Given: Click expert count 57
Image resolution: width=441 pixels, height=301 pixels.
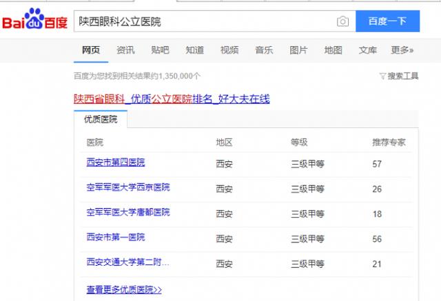Looking at the screenshot, I should click(377, 164).
